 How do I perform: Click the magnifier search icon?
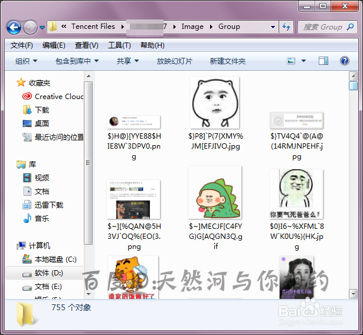[x=350, y=27]
